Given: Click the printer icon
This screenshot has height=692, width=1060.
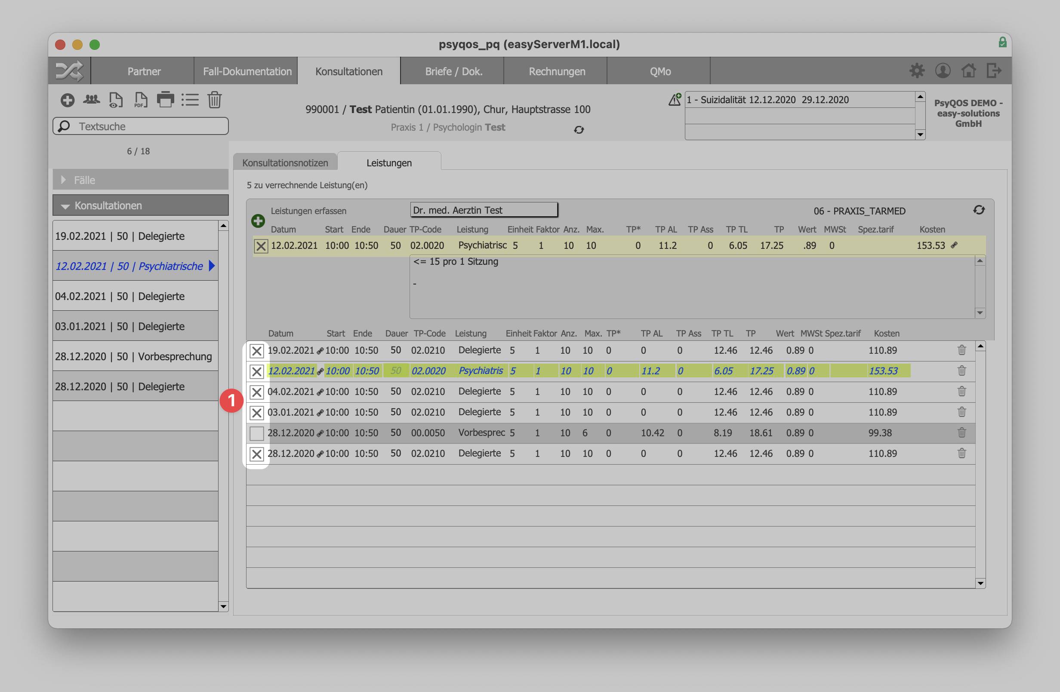Looking at the screenshot, I should pyautogui.click(x=165, y=100).
